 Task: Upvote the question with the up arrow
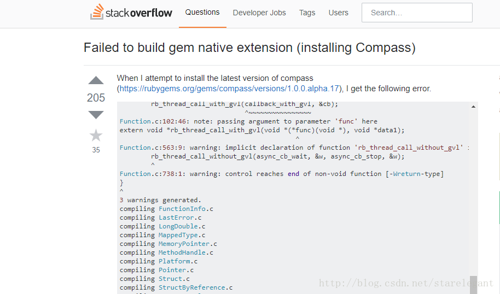pyautogui.click(x=96, y=80)
